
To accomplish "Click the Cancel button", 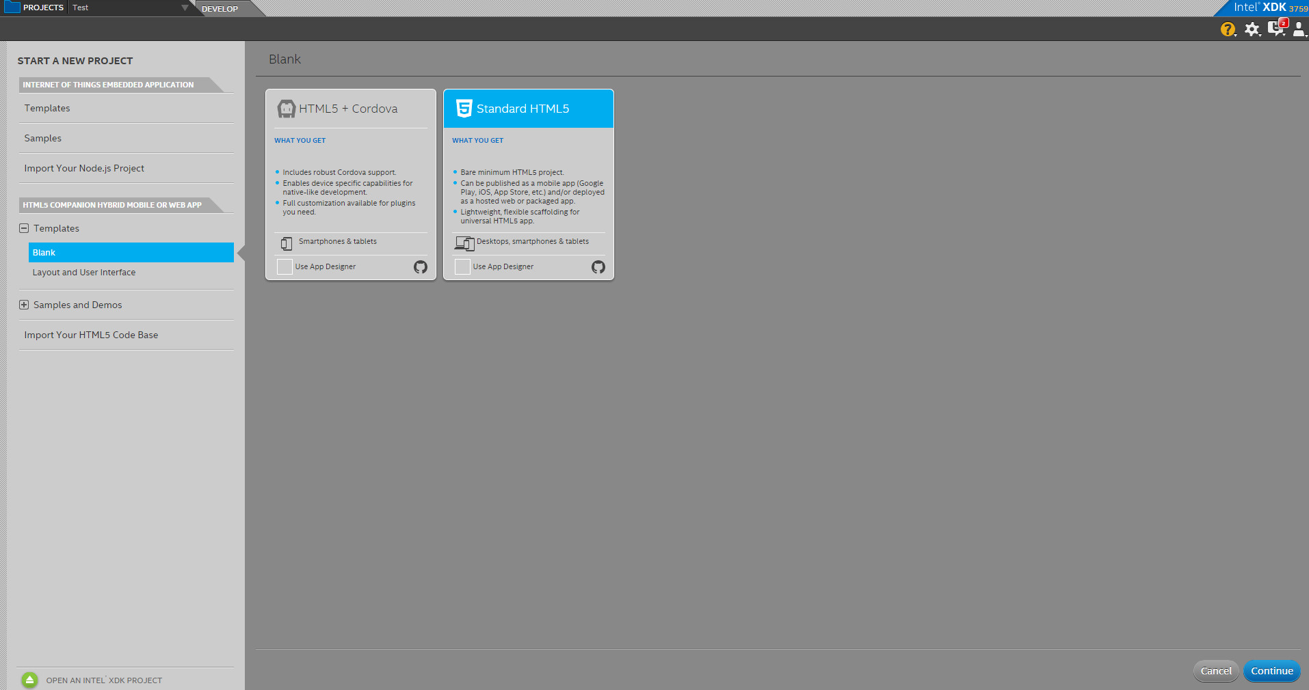I will point(1216,671).
